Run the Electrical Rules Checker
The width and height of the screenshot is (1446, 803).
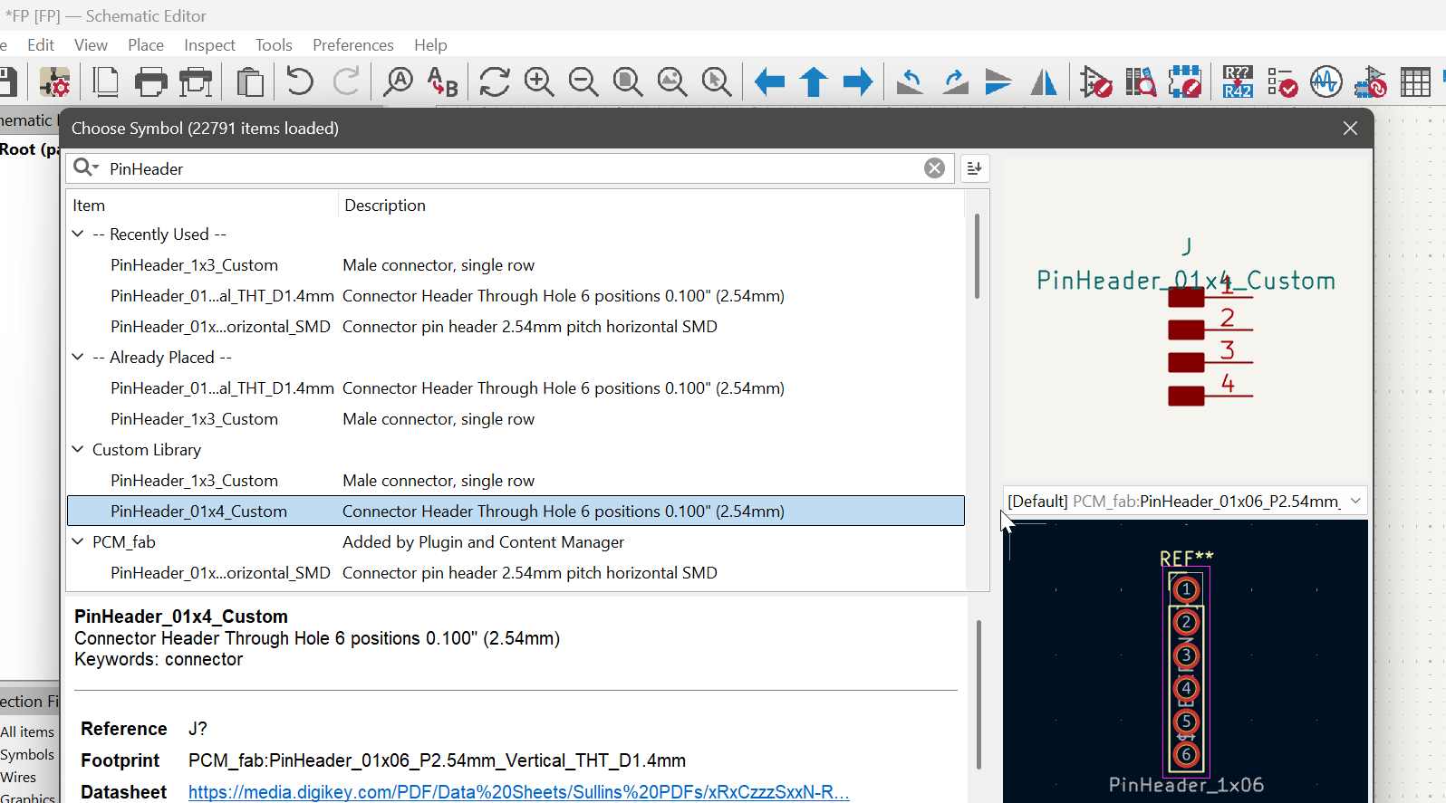[x=1282, y=82]
